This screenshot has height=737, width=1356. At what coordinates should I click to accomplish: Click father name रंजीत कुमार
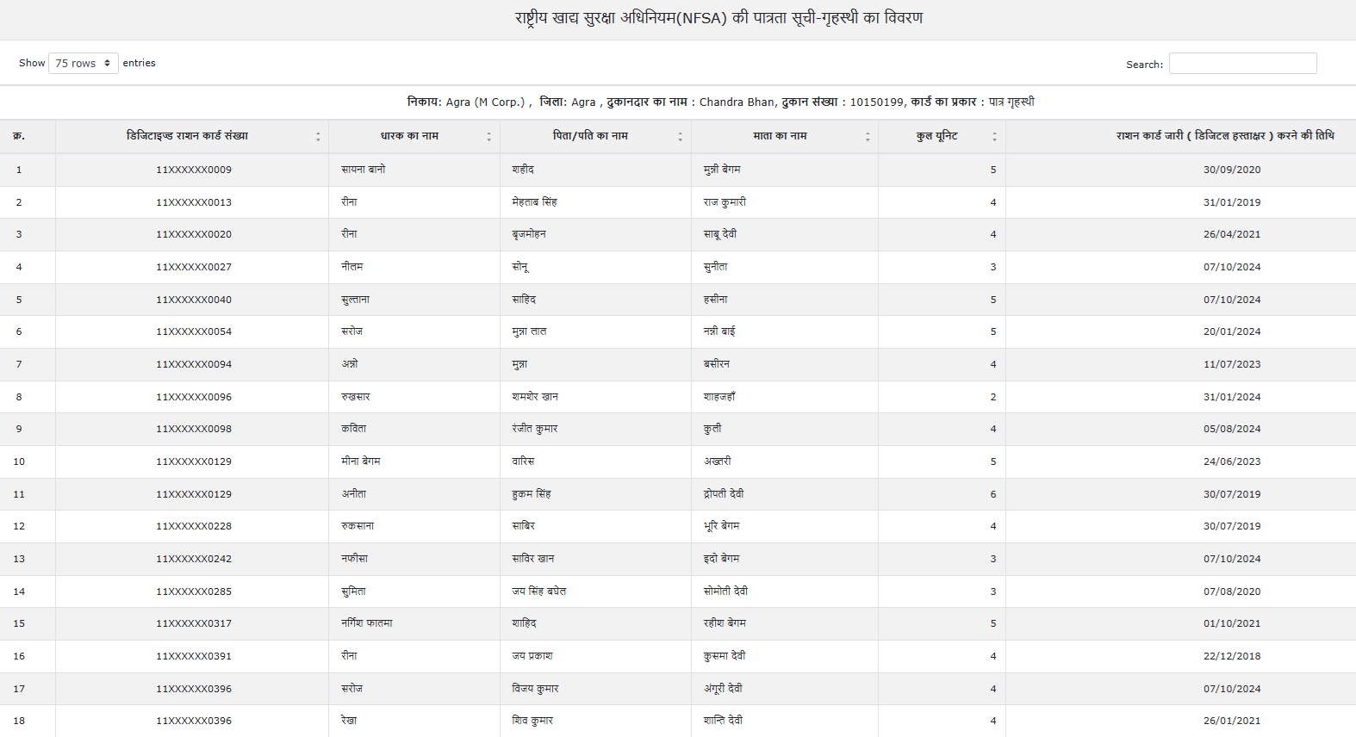pos(535,429)
